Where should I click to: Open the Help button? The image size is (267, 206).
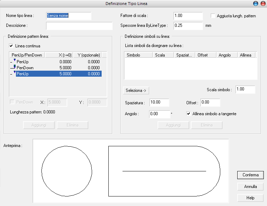click(250, 198)
